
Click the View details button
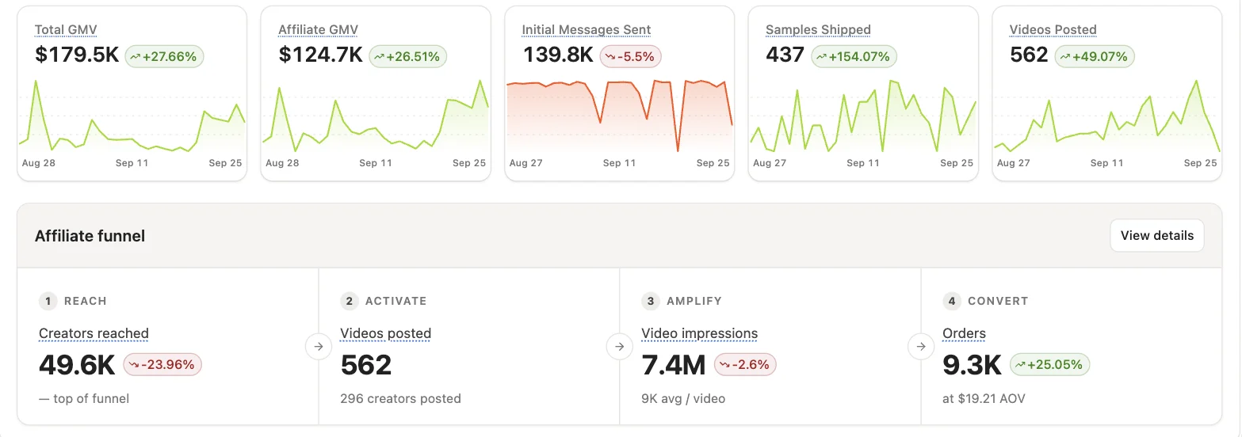pyautogui.click(x=1156, y=235)
